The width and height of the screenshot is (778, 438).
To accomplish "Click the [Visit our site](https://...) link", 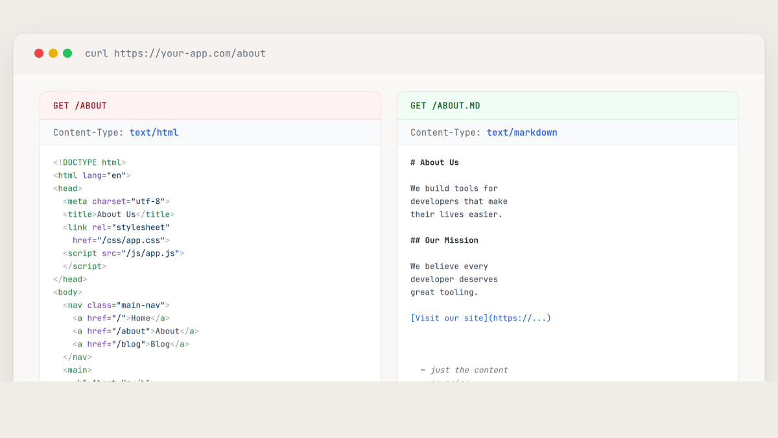I will click(x=480, y=318).
